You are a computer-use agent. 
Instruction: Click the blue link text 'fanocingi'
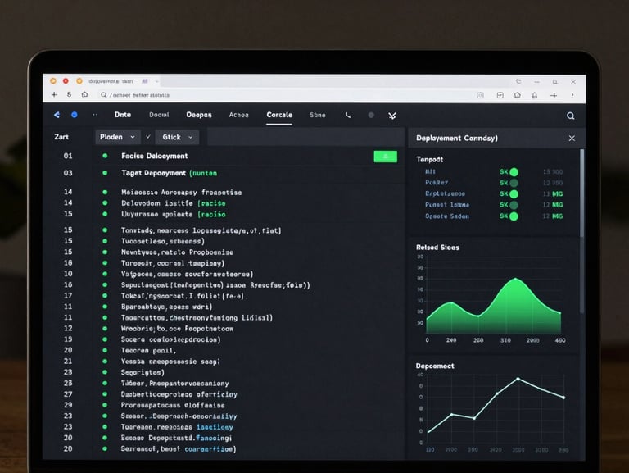(214, 438)
